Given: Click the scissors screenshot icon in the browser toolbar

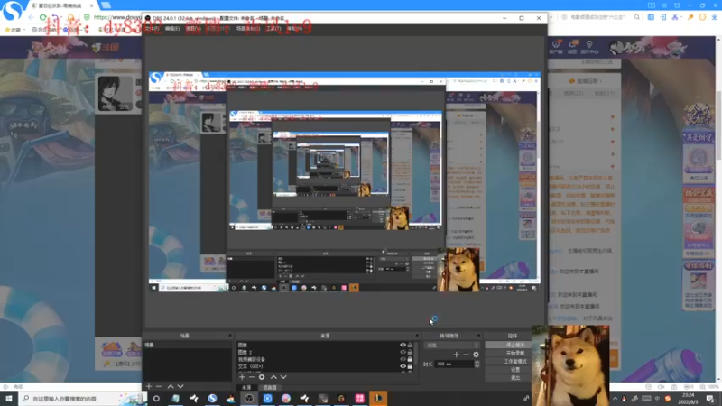Looking at the screenshot, I should [674, 17].
